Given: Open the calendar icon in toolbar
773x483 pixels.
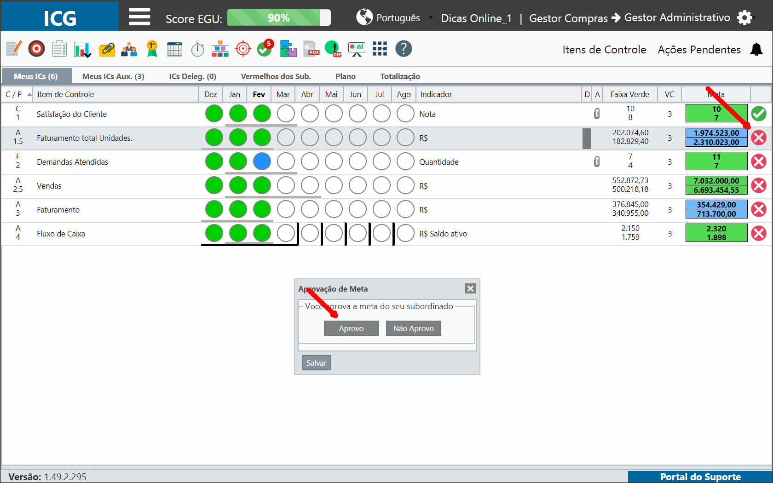Looking at the screenshot, I should click(174, 49).
